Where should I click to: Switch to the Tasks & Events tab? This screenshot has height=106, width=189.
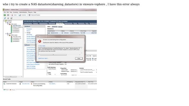(69, 24)
